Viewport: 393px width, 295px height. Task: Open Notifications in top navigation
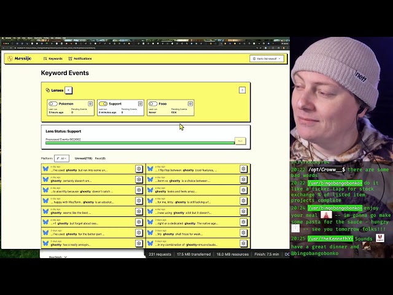[x=80, y=58]
